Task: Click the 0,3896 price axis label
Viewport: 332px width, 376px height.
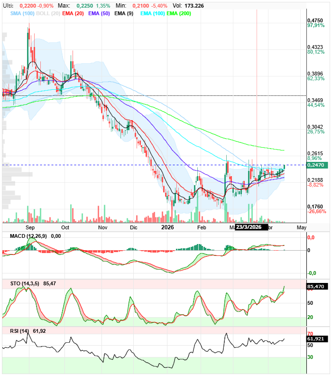Action: point(315,74)
